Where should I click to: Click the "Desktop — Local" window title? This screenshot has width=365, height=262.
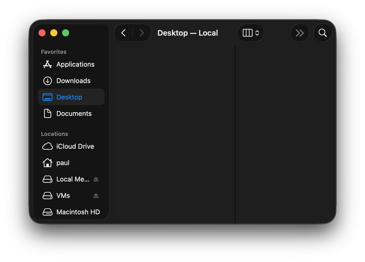[x=188, y=33]
